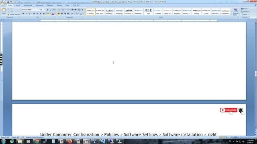Viewport: 257px width, 144px height.
Task: Apply the Subtitle style
Action: (x=158, y=12)
